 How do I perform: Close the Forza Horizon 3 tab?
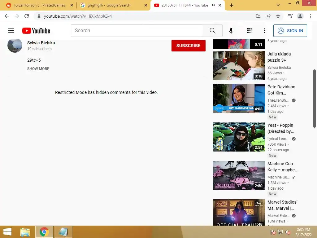click(72, 5)
